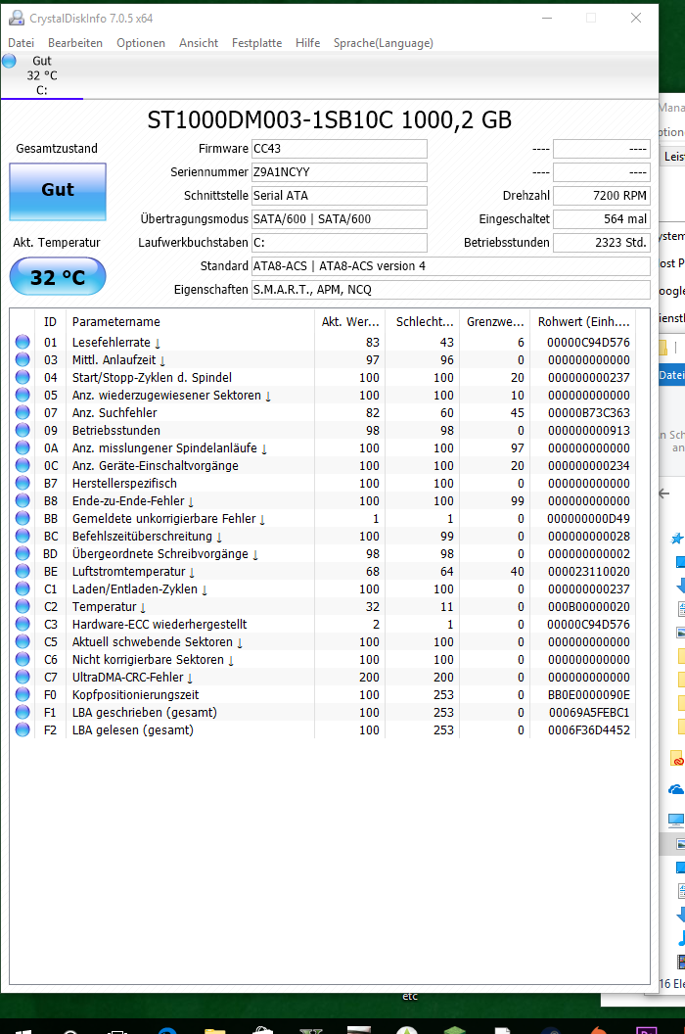
Task: Click the CrystalDiskInfo title bar app icon
Action: (17, 19)
